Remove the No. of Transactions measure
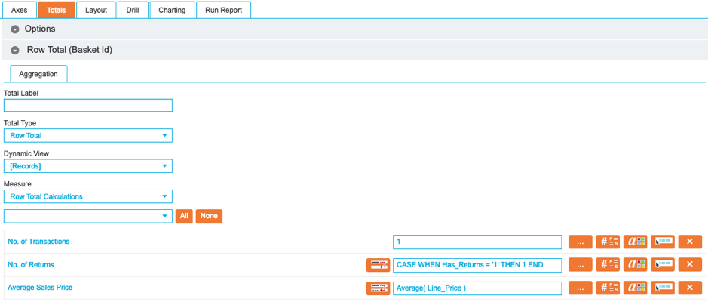This screenshot has height=302, width=708. [x=690, y=242]
